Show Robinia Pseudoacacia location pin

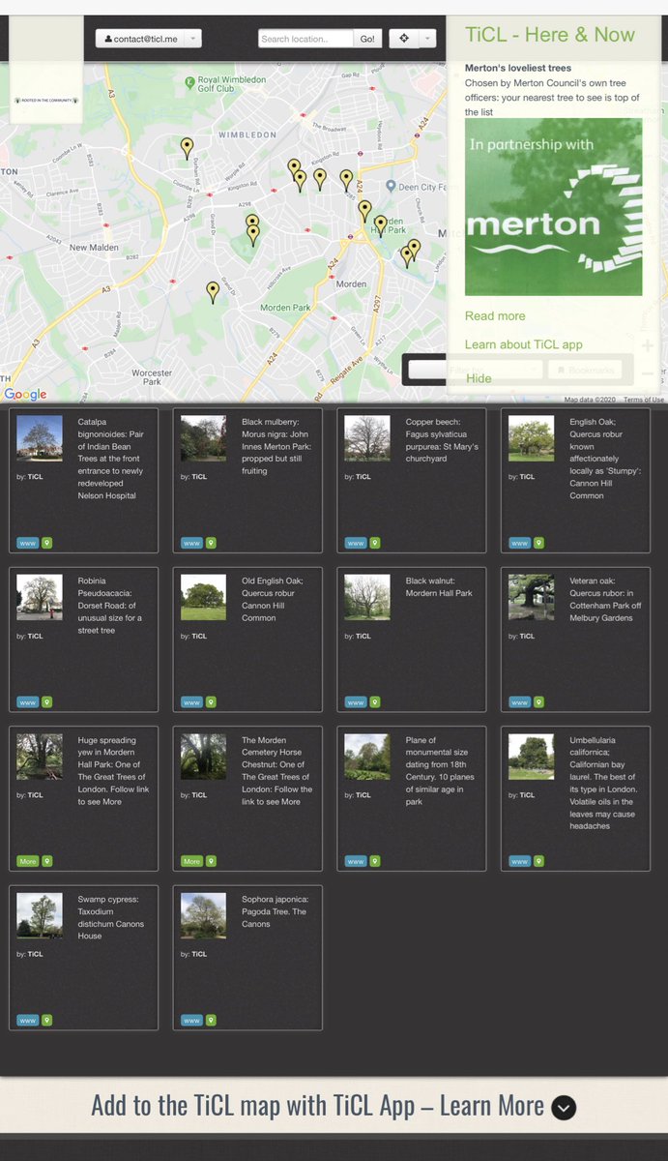47,702
